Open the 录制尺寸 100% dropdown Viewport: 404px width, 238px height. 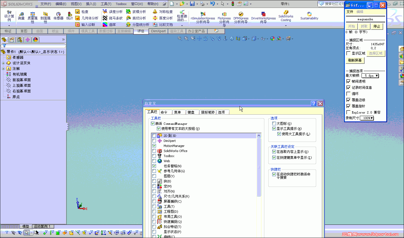coord(367,118)
